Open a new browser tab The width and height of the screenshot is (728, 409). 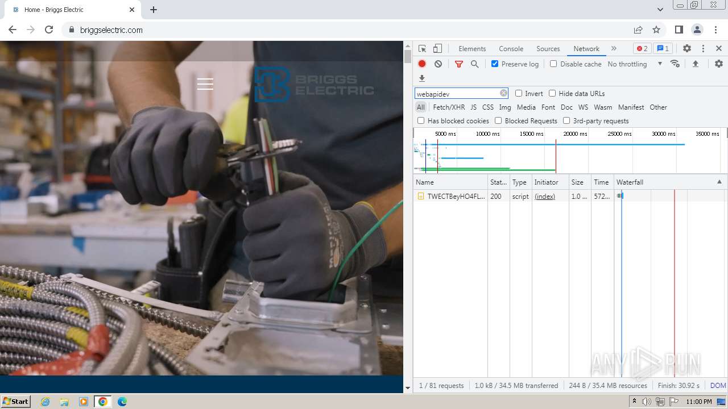coord(154,10)
